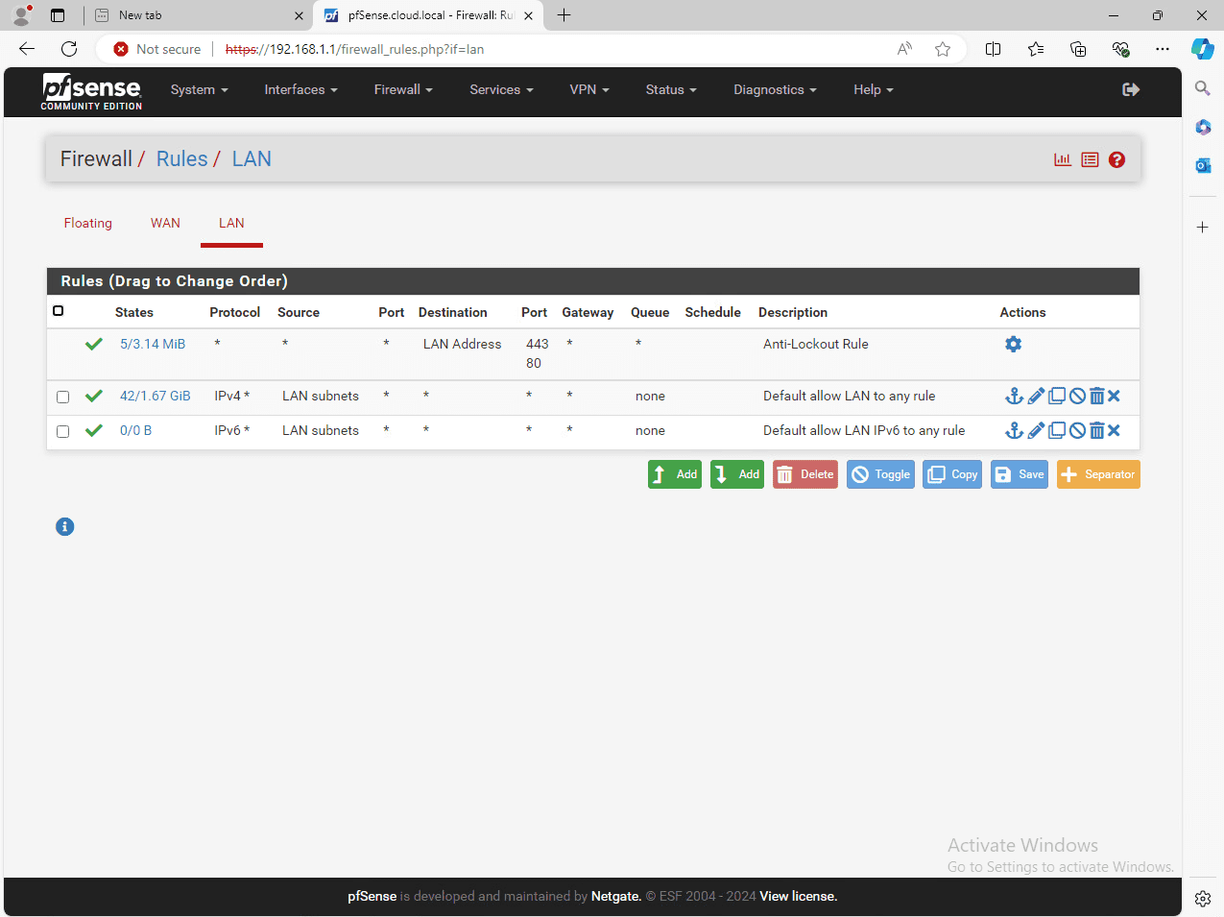Kill states icon on IPv6 LAN rule
The height and width of the screenshot is (917, 1224).
1114,430
